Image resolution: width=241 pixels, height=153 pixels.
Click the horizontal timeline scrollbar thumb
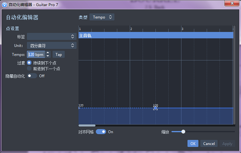[x=87, y=125]
